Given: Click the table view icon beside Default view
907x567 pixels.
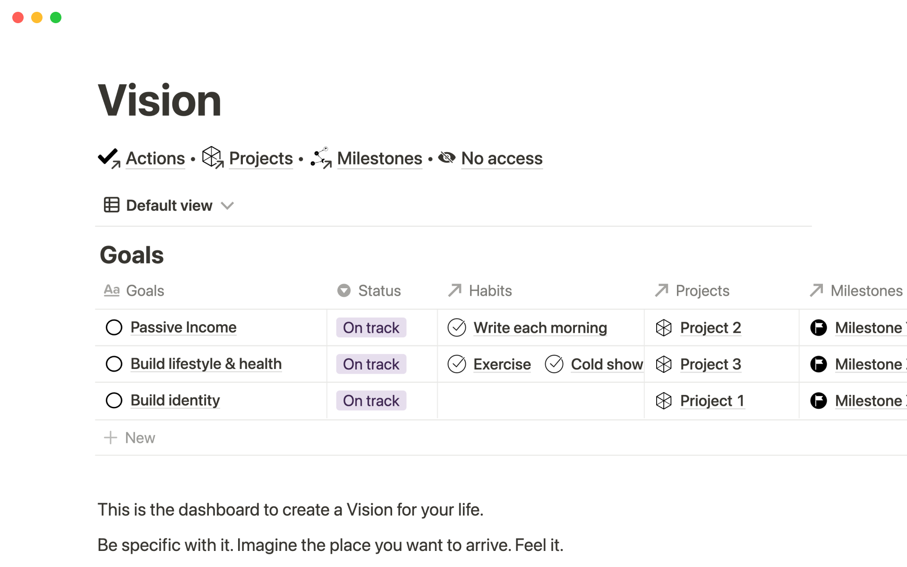Looking at the screenshot, I should [x=111, y=205].
